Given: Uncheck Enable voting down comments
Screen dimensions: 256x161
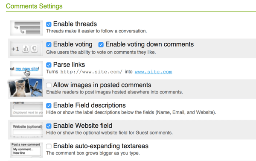Looking at the screenshot, I should (101, 44).
